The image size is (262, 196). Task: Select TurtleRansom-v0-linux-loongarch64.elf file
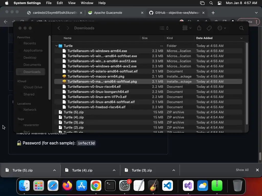tap(148, 92)
